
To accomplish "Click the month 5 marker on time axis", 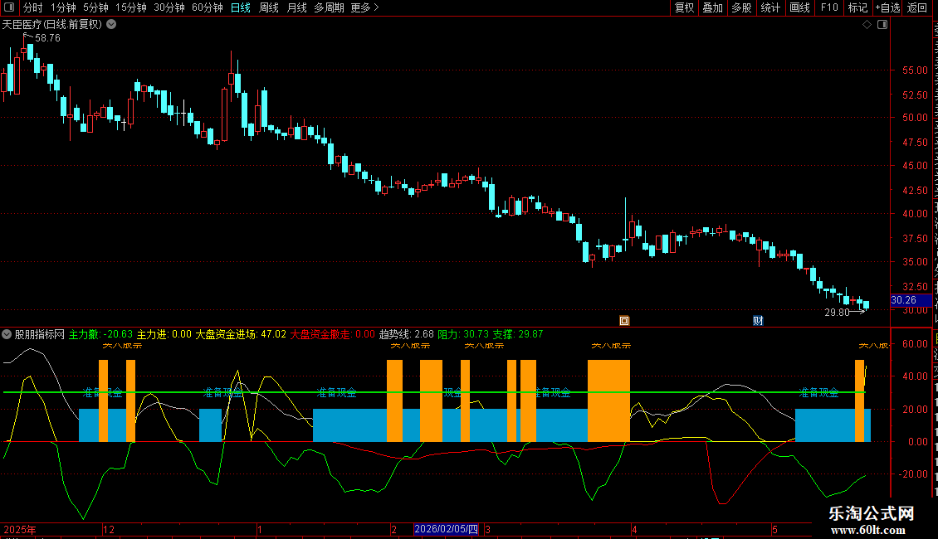I will coord(774,529).
